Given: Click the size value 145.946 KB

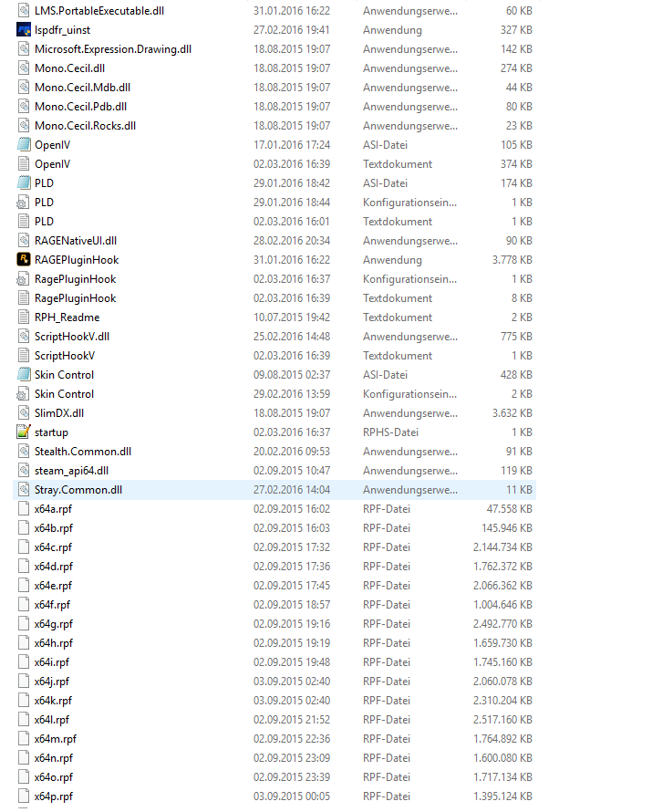Looking at the screenshot, I should coord(507,528).
